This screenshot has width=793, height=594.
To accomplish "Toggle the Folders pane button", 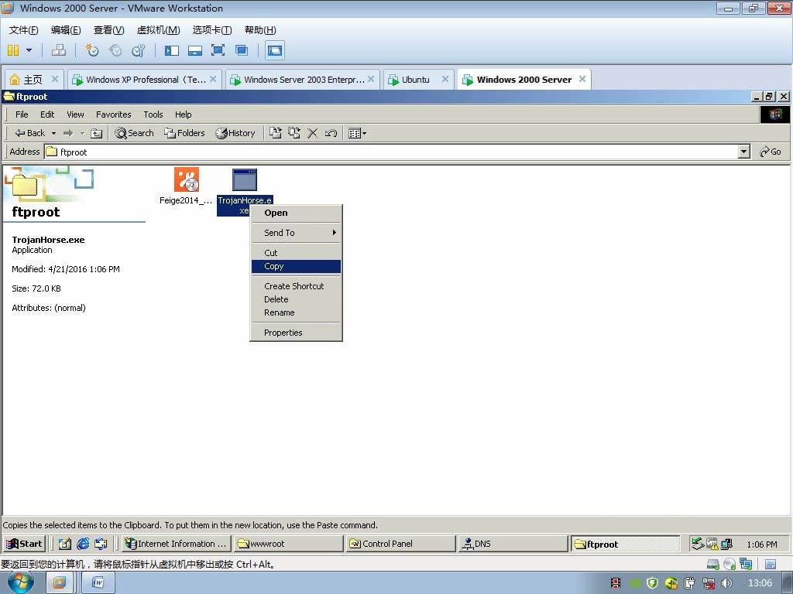I will 184,133.
